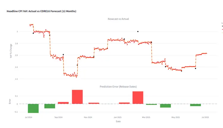This screenshot has height=128, width=223.
Task: Click the "Nowcast vs Actual" subplot title
Action: [x=118, y=19]
